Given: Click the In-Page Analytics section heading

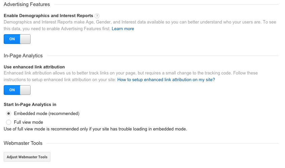Looking at the screenshot, I should pyautogui.click(x=23, y=56).
